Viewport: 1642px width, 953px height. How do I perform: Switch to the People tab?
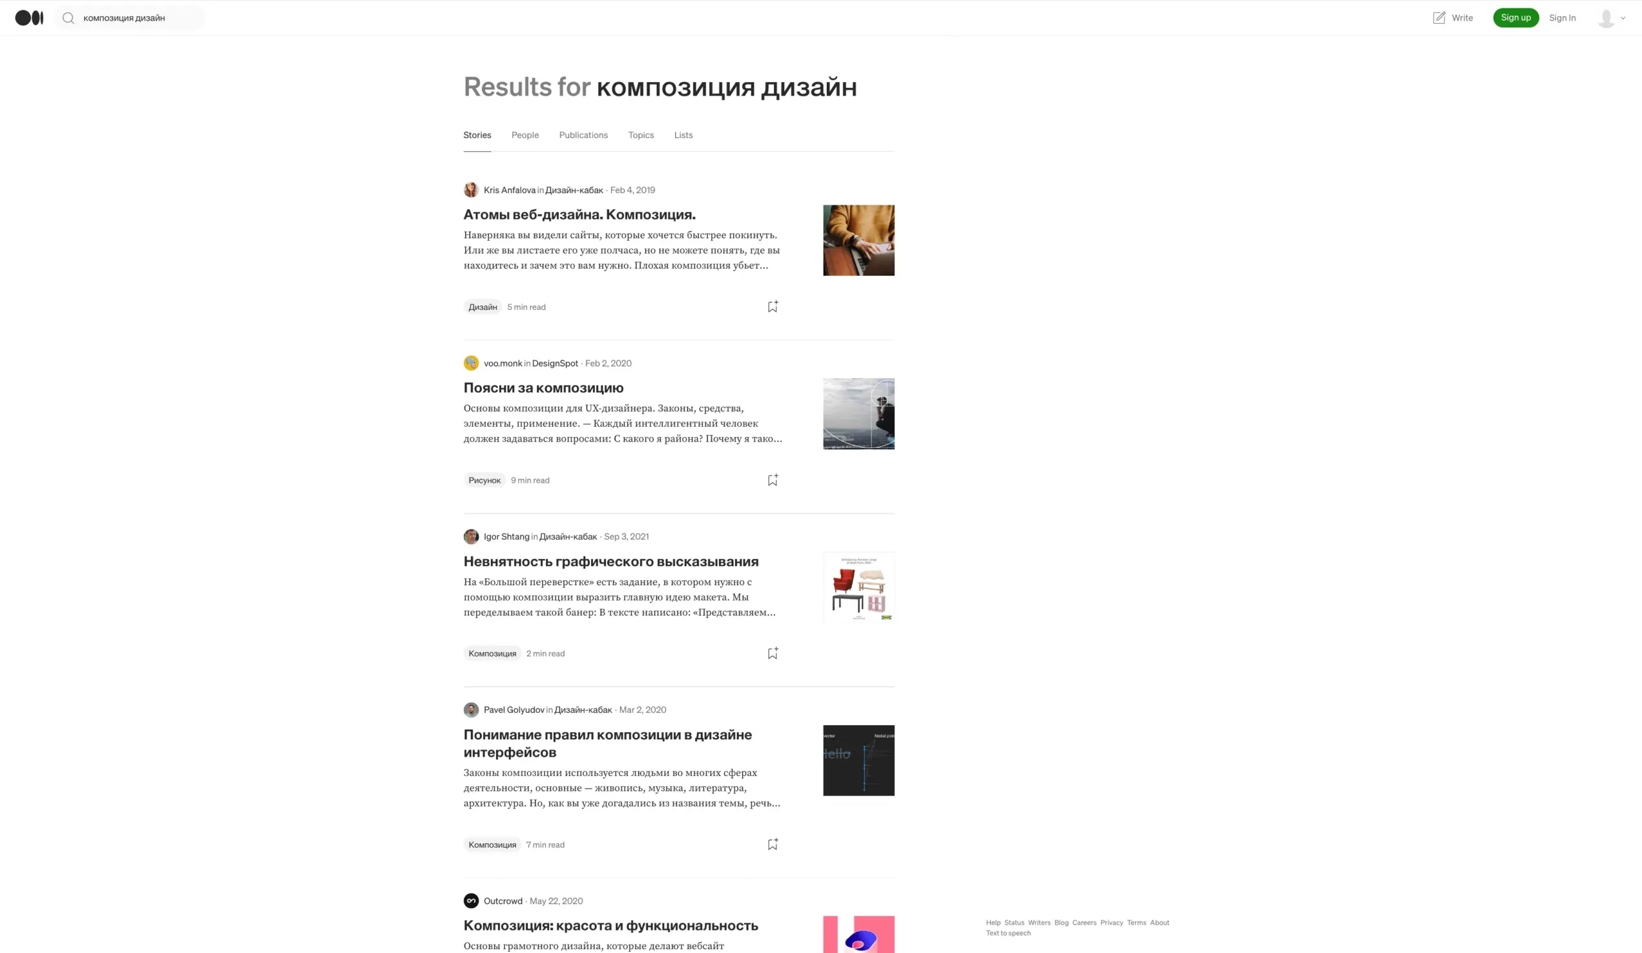coord(525,134)
